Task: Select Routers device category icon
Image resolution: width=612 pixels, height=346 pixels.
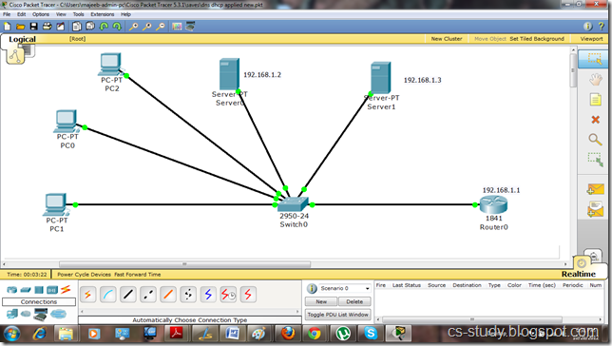Action: (11, 290)
